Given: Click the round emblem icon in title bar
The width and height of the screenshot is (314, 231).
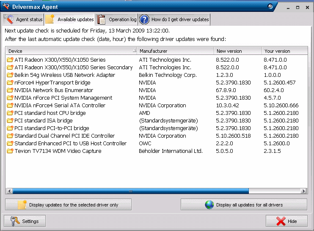Looking at the screenshot, I should pyautogui.click(x=270, y=6).
